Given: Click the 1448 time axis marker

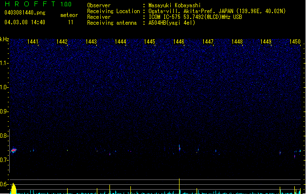Looking at the screenshot, I should (x=237, y=42).
